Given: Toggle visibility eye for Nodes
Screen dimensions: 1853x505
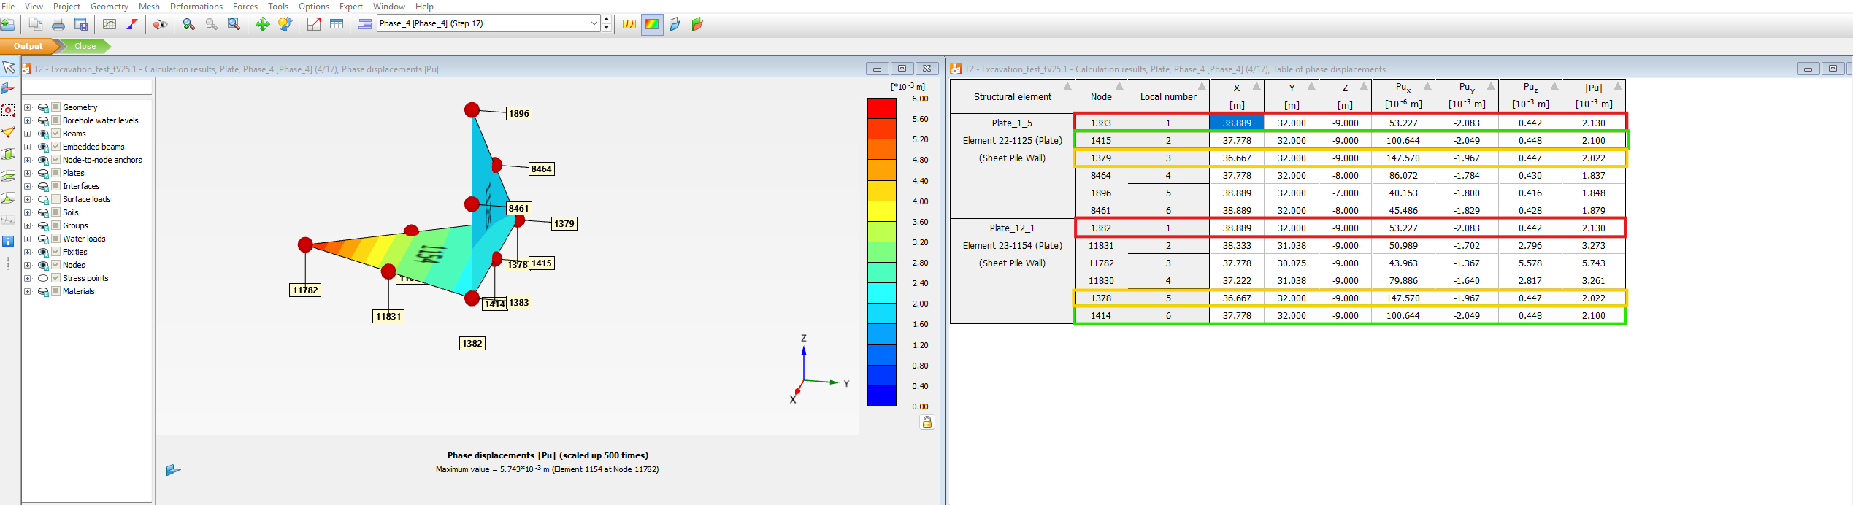Looking at the screenshot, I should pos(43,265).
